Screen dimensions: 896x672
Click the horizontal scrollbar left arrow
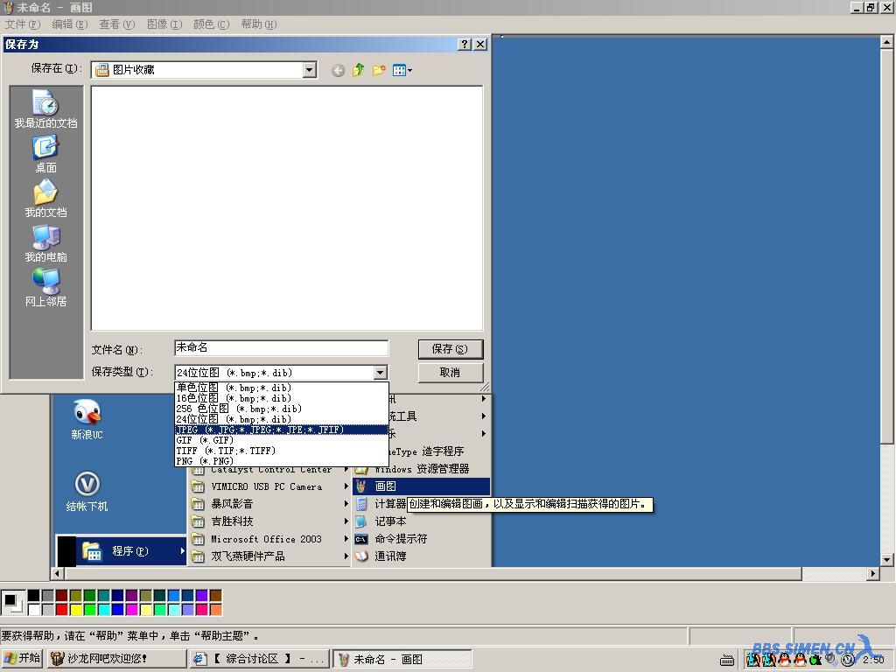[57, 573]
